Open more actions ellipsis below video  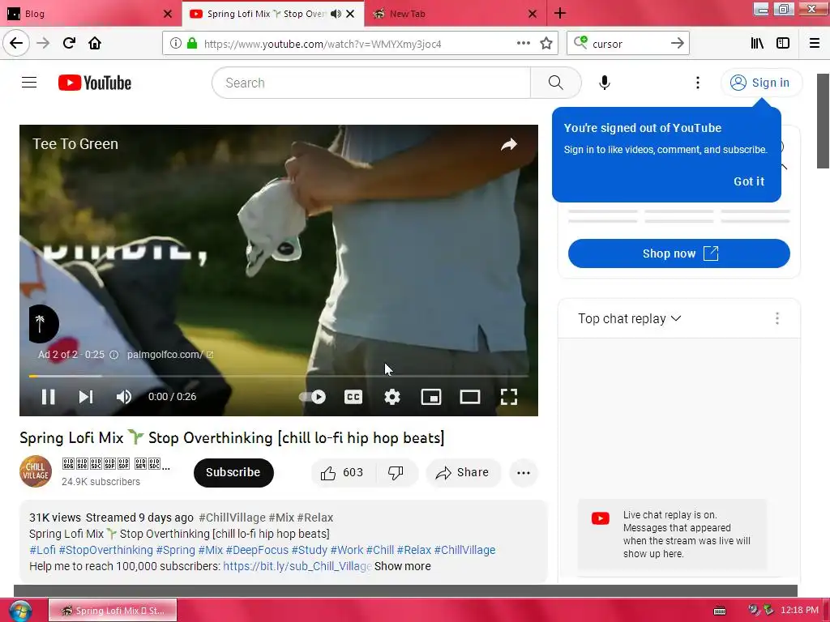coord(524,472)
